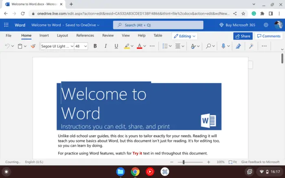Switch to the Review tab

(108, 36)
